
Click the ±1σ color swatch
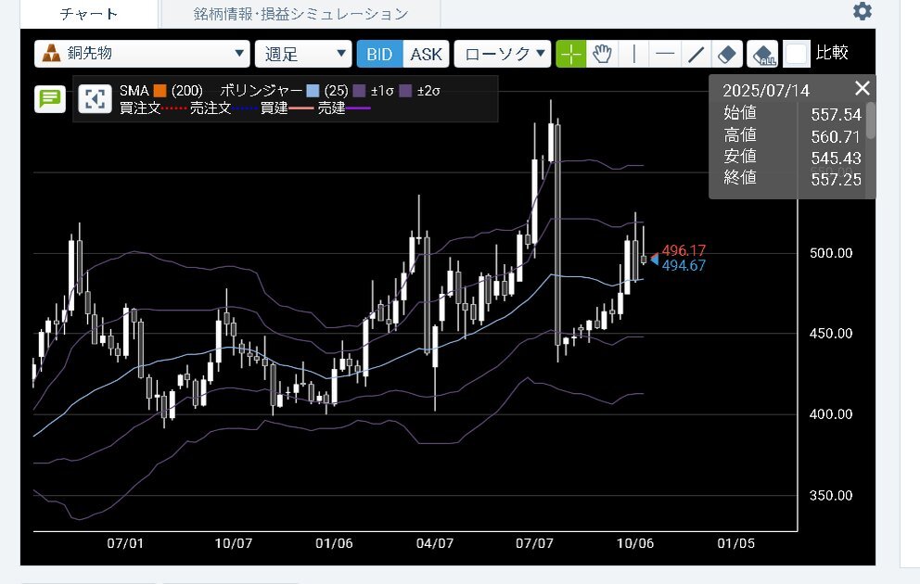coord(360,91)
